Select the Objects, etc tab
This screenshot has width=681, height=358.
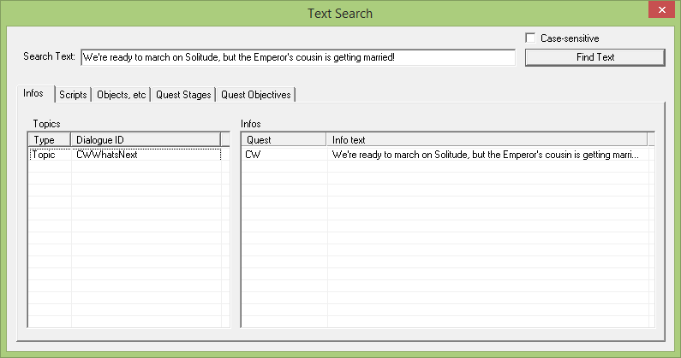[121, 95]
